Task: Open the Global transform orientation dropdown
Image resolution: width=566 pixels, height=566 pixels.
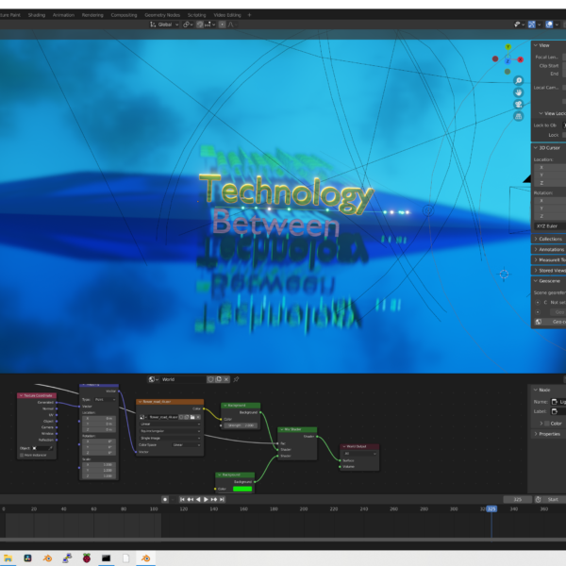Action: click(x=167, y=25)
